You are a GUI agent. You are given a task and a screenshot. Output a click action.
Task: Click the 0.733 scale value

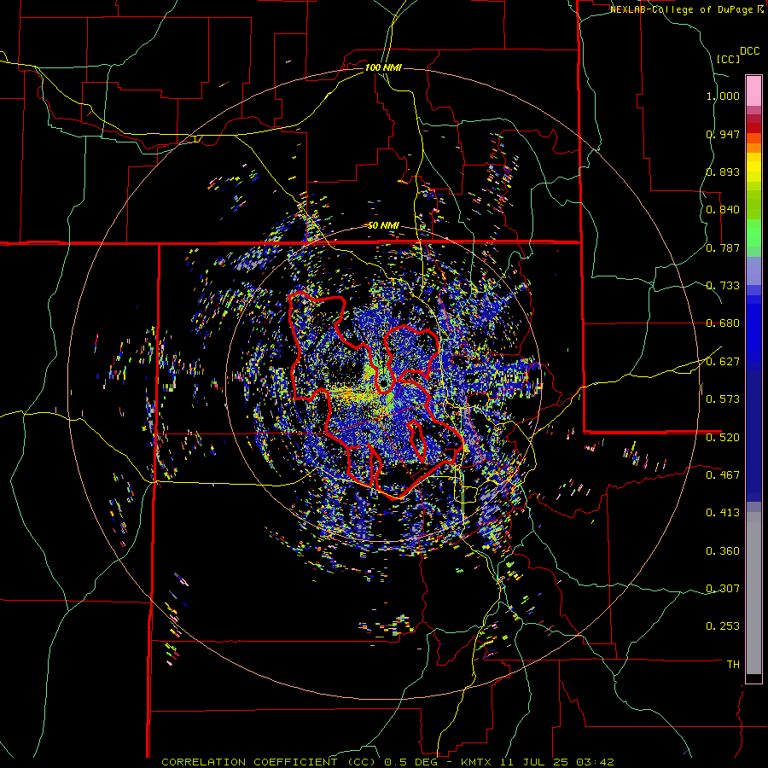coord(723,286)
